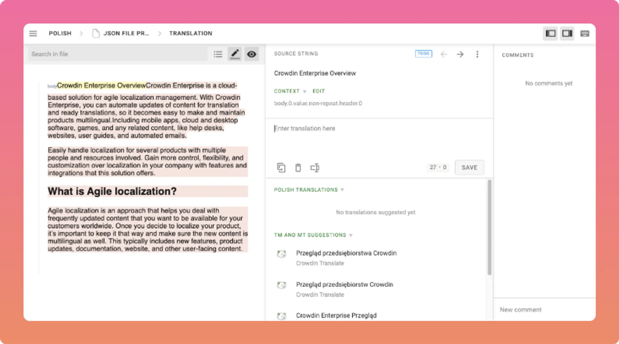This screenshot has height=344, width=619.
Task: Toggle the left sidebar panel
Action: [x=550, y=34]
